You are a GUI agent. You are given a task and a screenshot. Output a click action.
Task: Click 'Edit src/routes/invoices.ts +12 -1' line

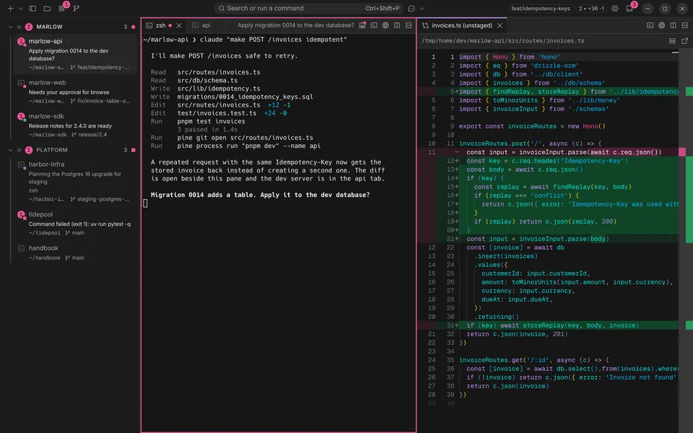[221, 105]
